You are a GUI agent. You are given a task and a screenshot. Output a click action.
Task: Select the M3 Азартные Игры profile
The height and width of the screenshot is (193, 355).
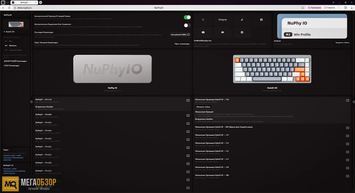(13, 50)
